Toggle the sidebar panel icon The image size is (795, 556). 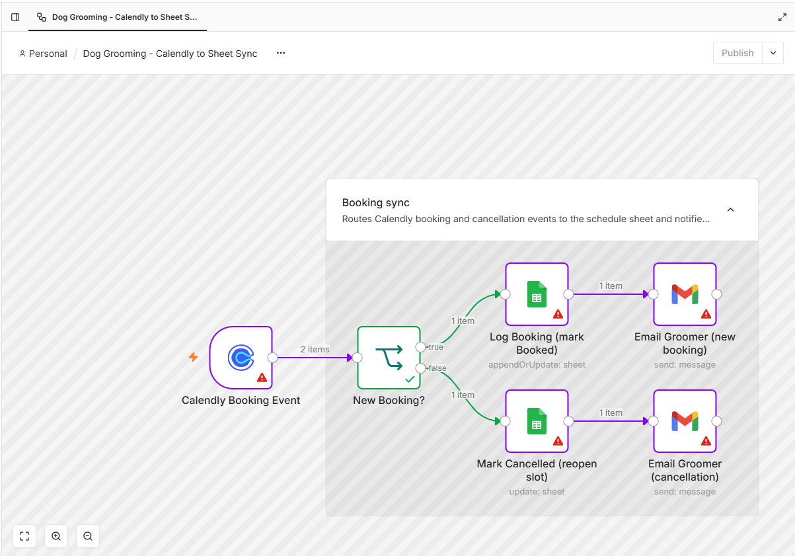coord(15,17)
